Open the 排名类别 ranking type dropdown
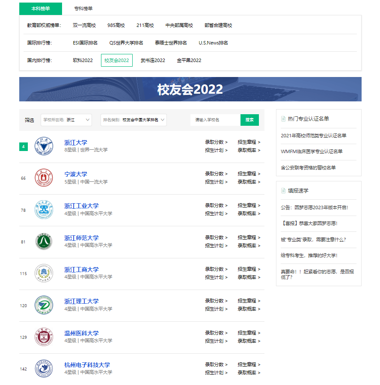Screen dimensions: 380x385 point(134,120)
